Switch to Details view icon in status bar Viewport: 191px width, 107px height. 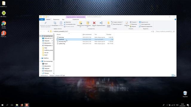pyautogui.click(x=172, y=75)
